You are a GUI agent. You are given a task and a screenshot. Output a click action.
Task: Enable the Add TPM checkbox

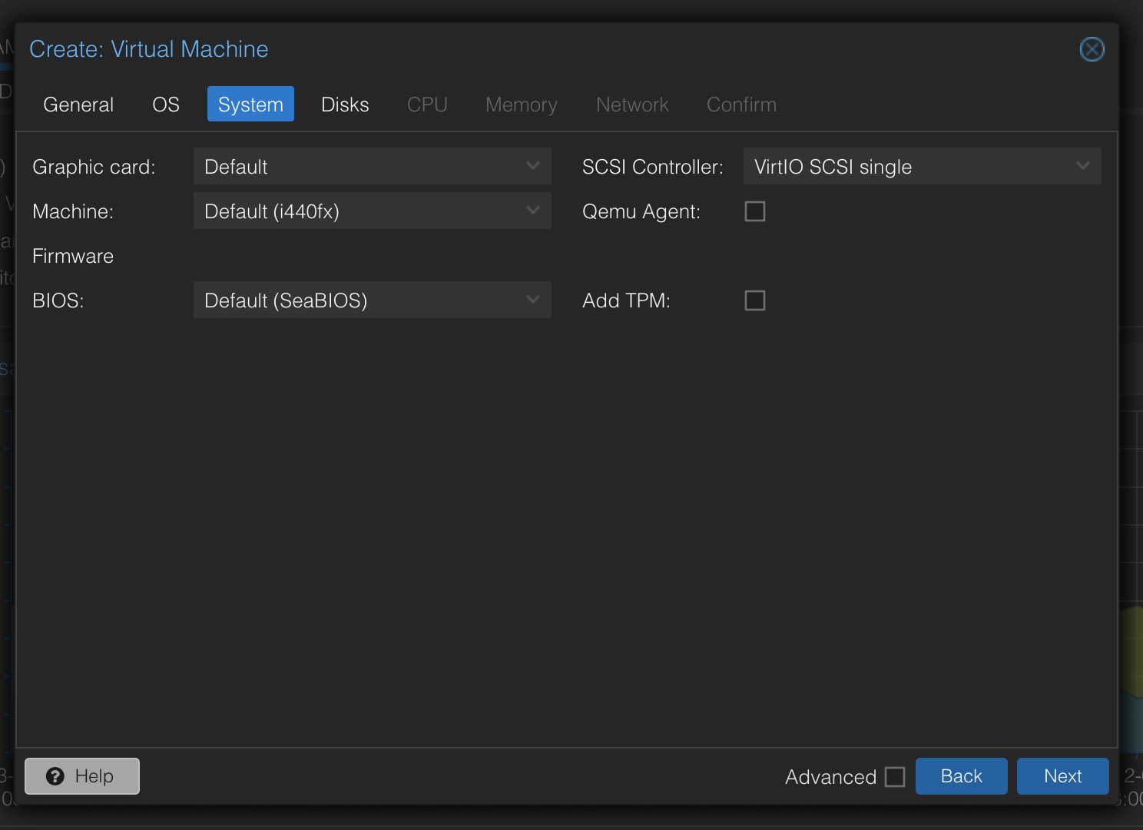[755, 300]
